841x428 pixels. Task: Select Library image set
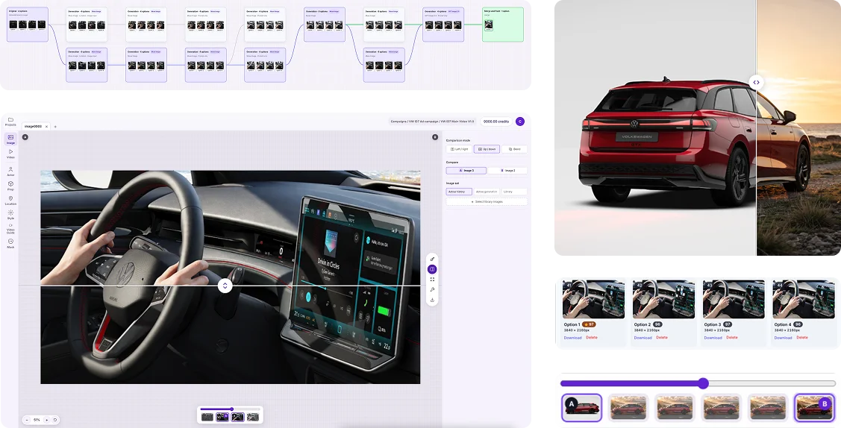click(x=514, y=191)
